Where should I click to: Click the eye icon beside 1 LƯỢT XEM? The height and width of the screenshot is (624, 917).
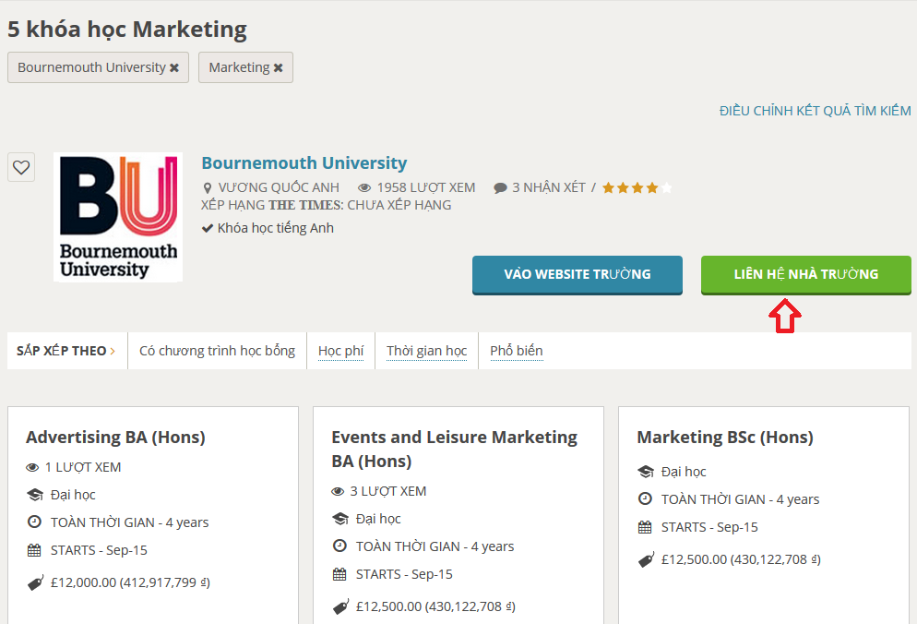[x=32, y=468]
